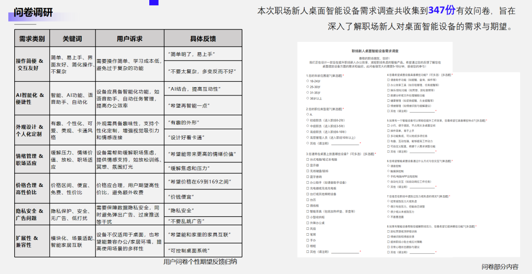Pick 高层管理人员 radio option

(307, 138)
